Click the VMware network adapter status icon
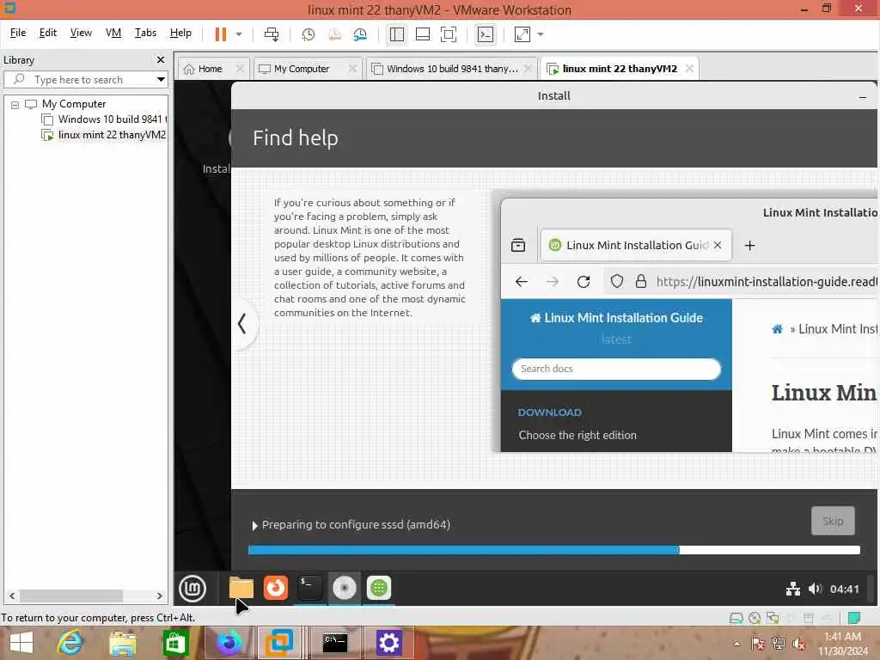This screenshot has height=660, width=880. point(773,619)
